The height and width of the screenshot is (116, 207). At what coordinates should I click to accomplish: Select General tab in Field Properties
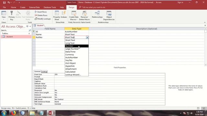38,72
